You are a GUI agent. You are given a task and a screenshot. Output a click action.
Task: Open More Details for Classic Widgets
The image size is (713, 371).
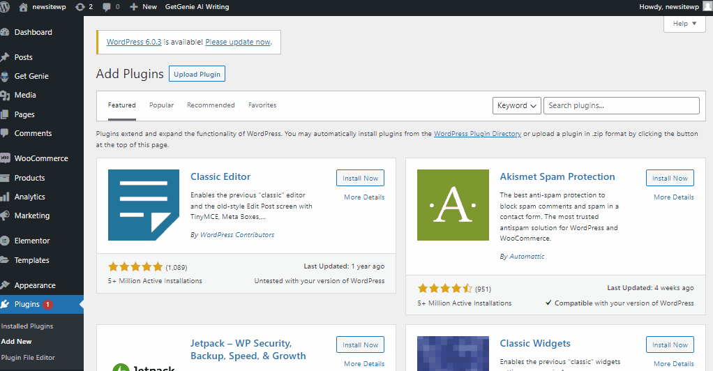(x=674, y=364)
